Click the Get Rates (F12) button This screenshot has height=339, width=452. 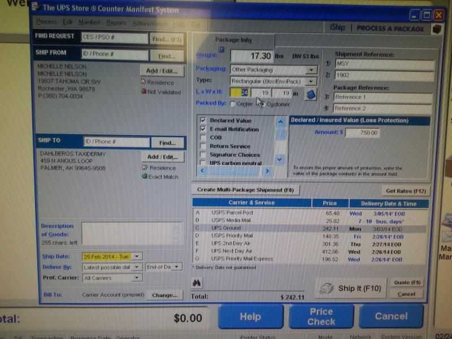tap(406, 191)
